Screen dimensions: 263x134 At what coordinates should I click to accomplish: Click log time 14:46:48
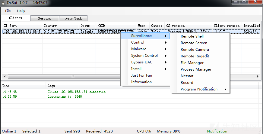coord(10,92)
